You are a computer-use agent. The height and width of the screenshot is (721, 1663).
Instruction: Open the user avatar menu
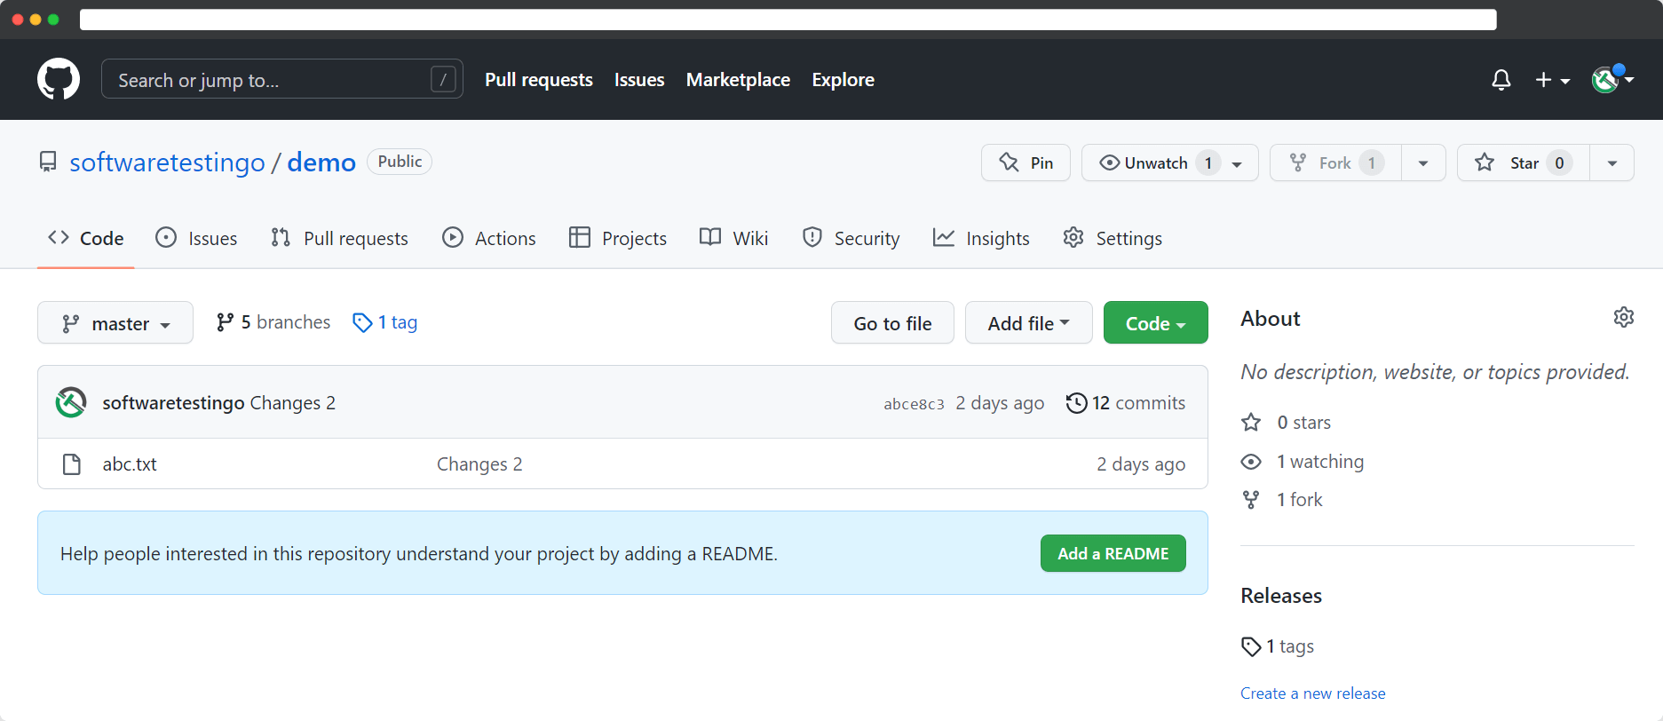(1612, 80)
